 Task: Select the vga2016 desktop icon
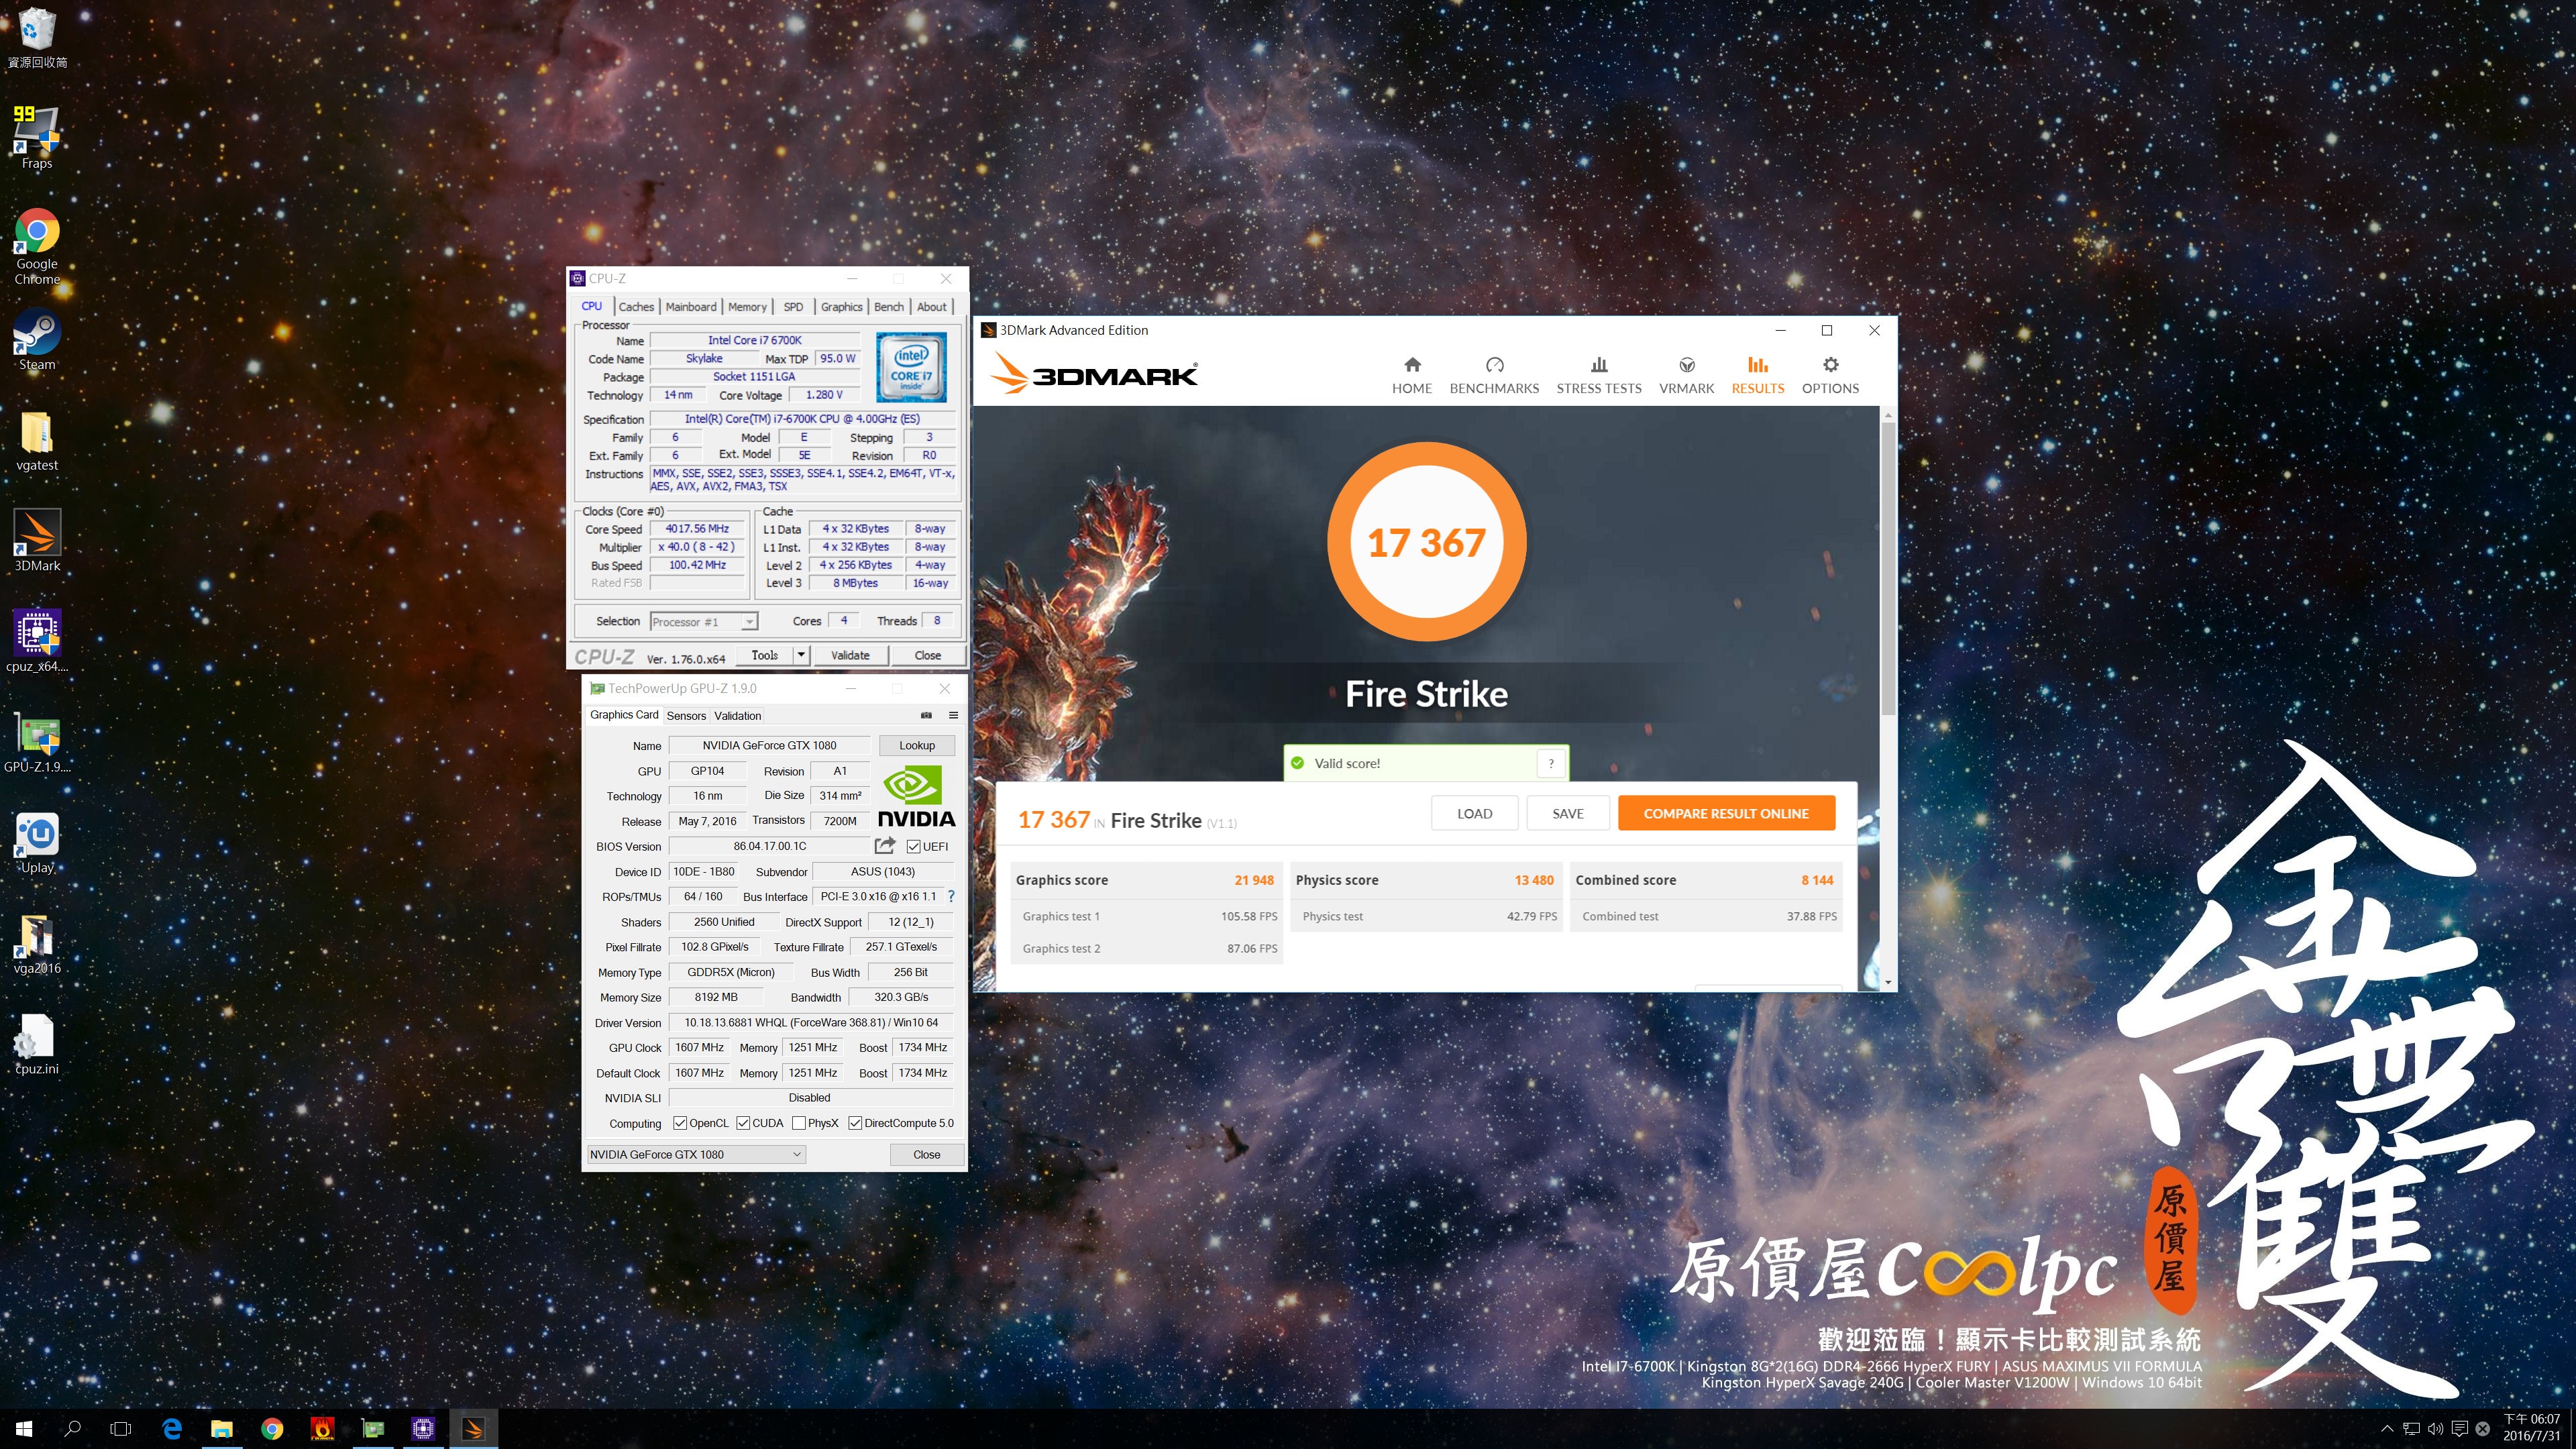(37, 944)
